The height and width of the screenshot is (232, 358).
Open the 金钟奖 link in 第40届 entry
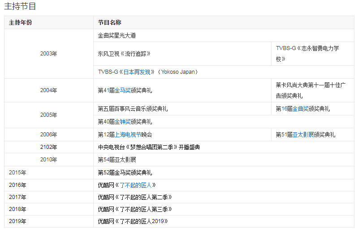[x=123, y=122]
